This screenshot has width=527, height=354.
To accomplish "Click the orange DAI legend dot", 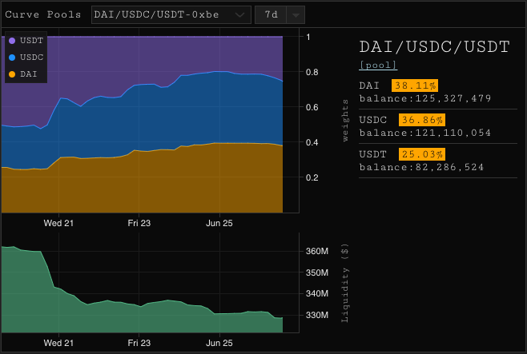I will 12,74.
